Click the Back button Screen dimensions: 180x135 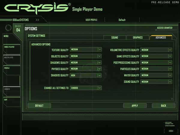coord(163,106)
